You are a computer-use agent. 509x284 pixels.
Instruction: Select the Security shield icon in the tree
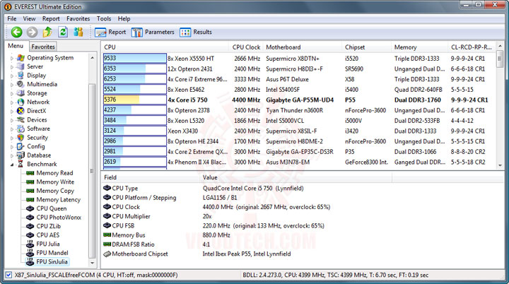(21, 138)
